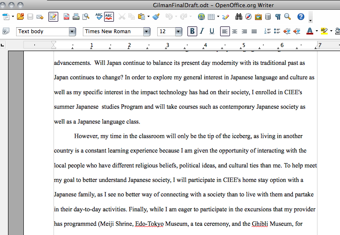Insert a Hyperlink
The height and width of the screenshot is (235, 340).
(201, 17)
